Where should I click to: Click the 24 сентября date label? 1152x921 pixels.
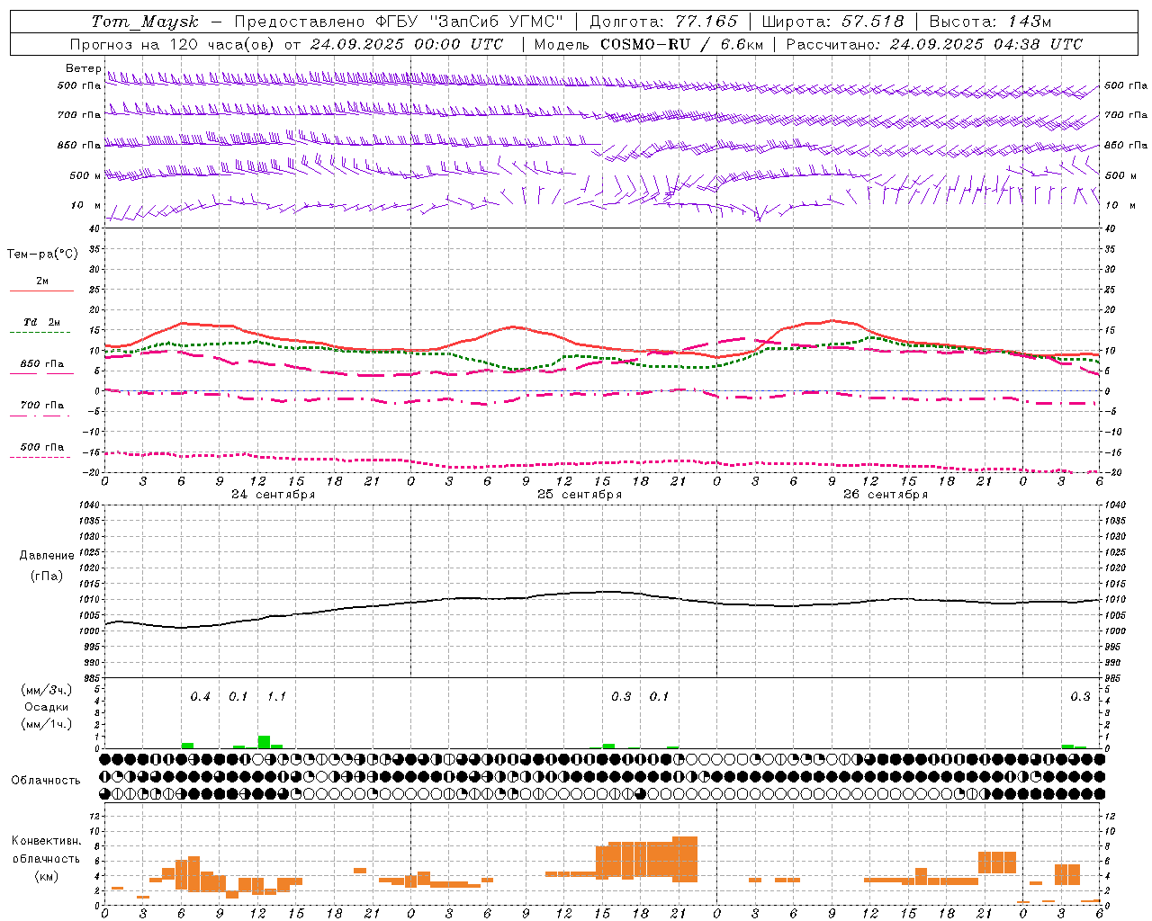pyautogui.click(x=273, y=495)
